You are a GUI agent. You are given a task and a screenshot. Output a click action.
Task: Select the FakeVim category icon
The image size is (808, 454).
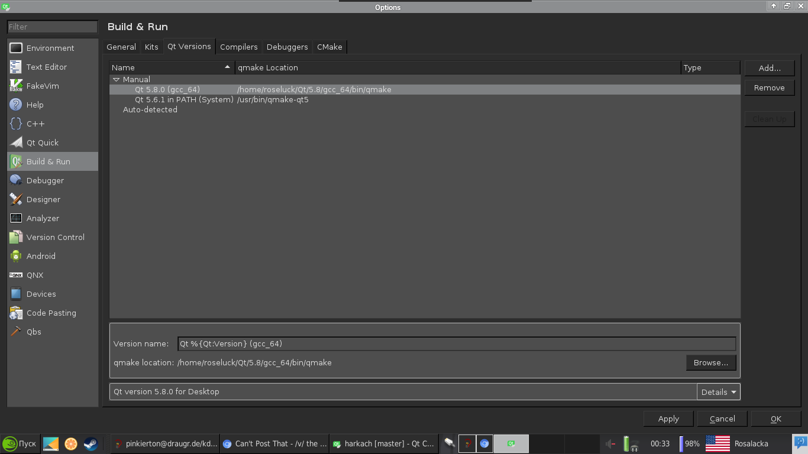click(x=16, y=86)
